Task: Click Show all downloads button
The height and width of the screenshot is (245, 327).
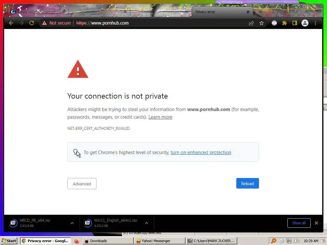Action: tap(299, 223)
